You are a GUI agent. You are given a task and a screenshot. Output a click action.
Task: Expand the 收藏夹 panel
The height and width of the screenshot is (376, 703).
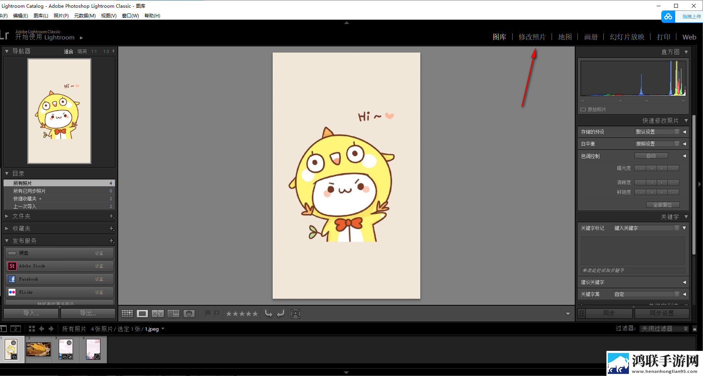click(7, 229)
